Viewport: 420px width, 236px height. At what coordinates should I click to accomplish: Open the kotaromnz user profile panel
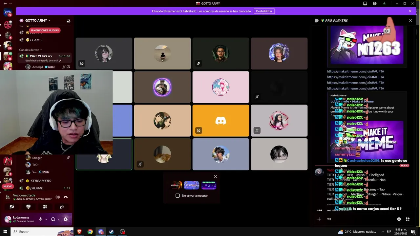[x=20, y=219]
